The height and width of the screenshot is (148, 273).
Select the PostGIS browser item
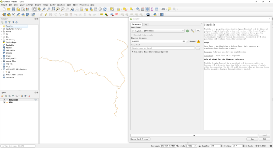(x=9, y=48)
